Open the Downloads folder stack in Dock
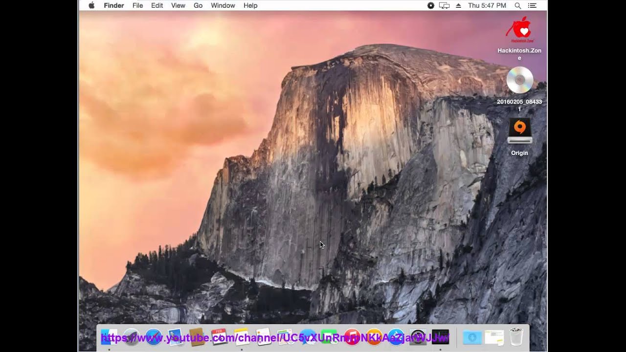626x352 pixels. pyautogui.click(x=472, y=337)
